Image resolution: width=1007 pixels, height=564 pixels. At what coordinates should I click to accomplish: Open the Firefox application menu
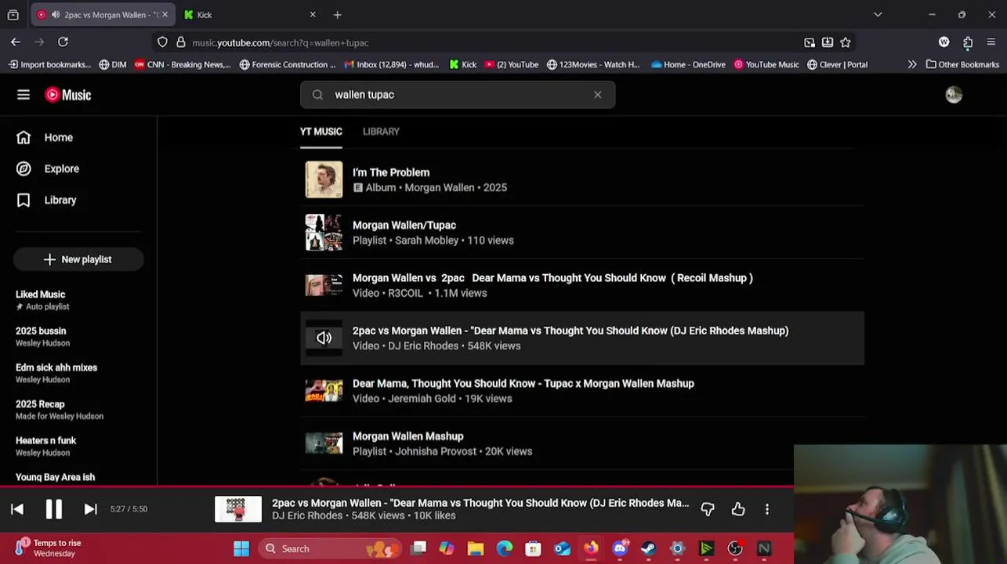(991, 42)
